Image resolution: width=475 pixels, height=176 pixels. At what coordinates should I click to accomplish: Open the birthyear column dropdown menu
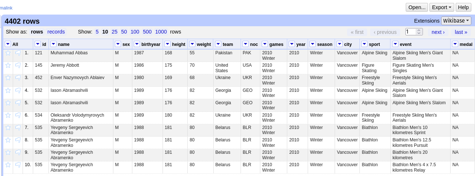137,44
